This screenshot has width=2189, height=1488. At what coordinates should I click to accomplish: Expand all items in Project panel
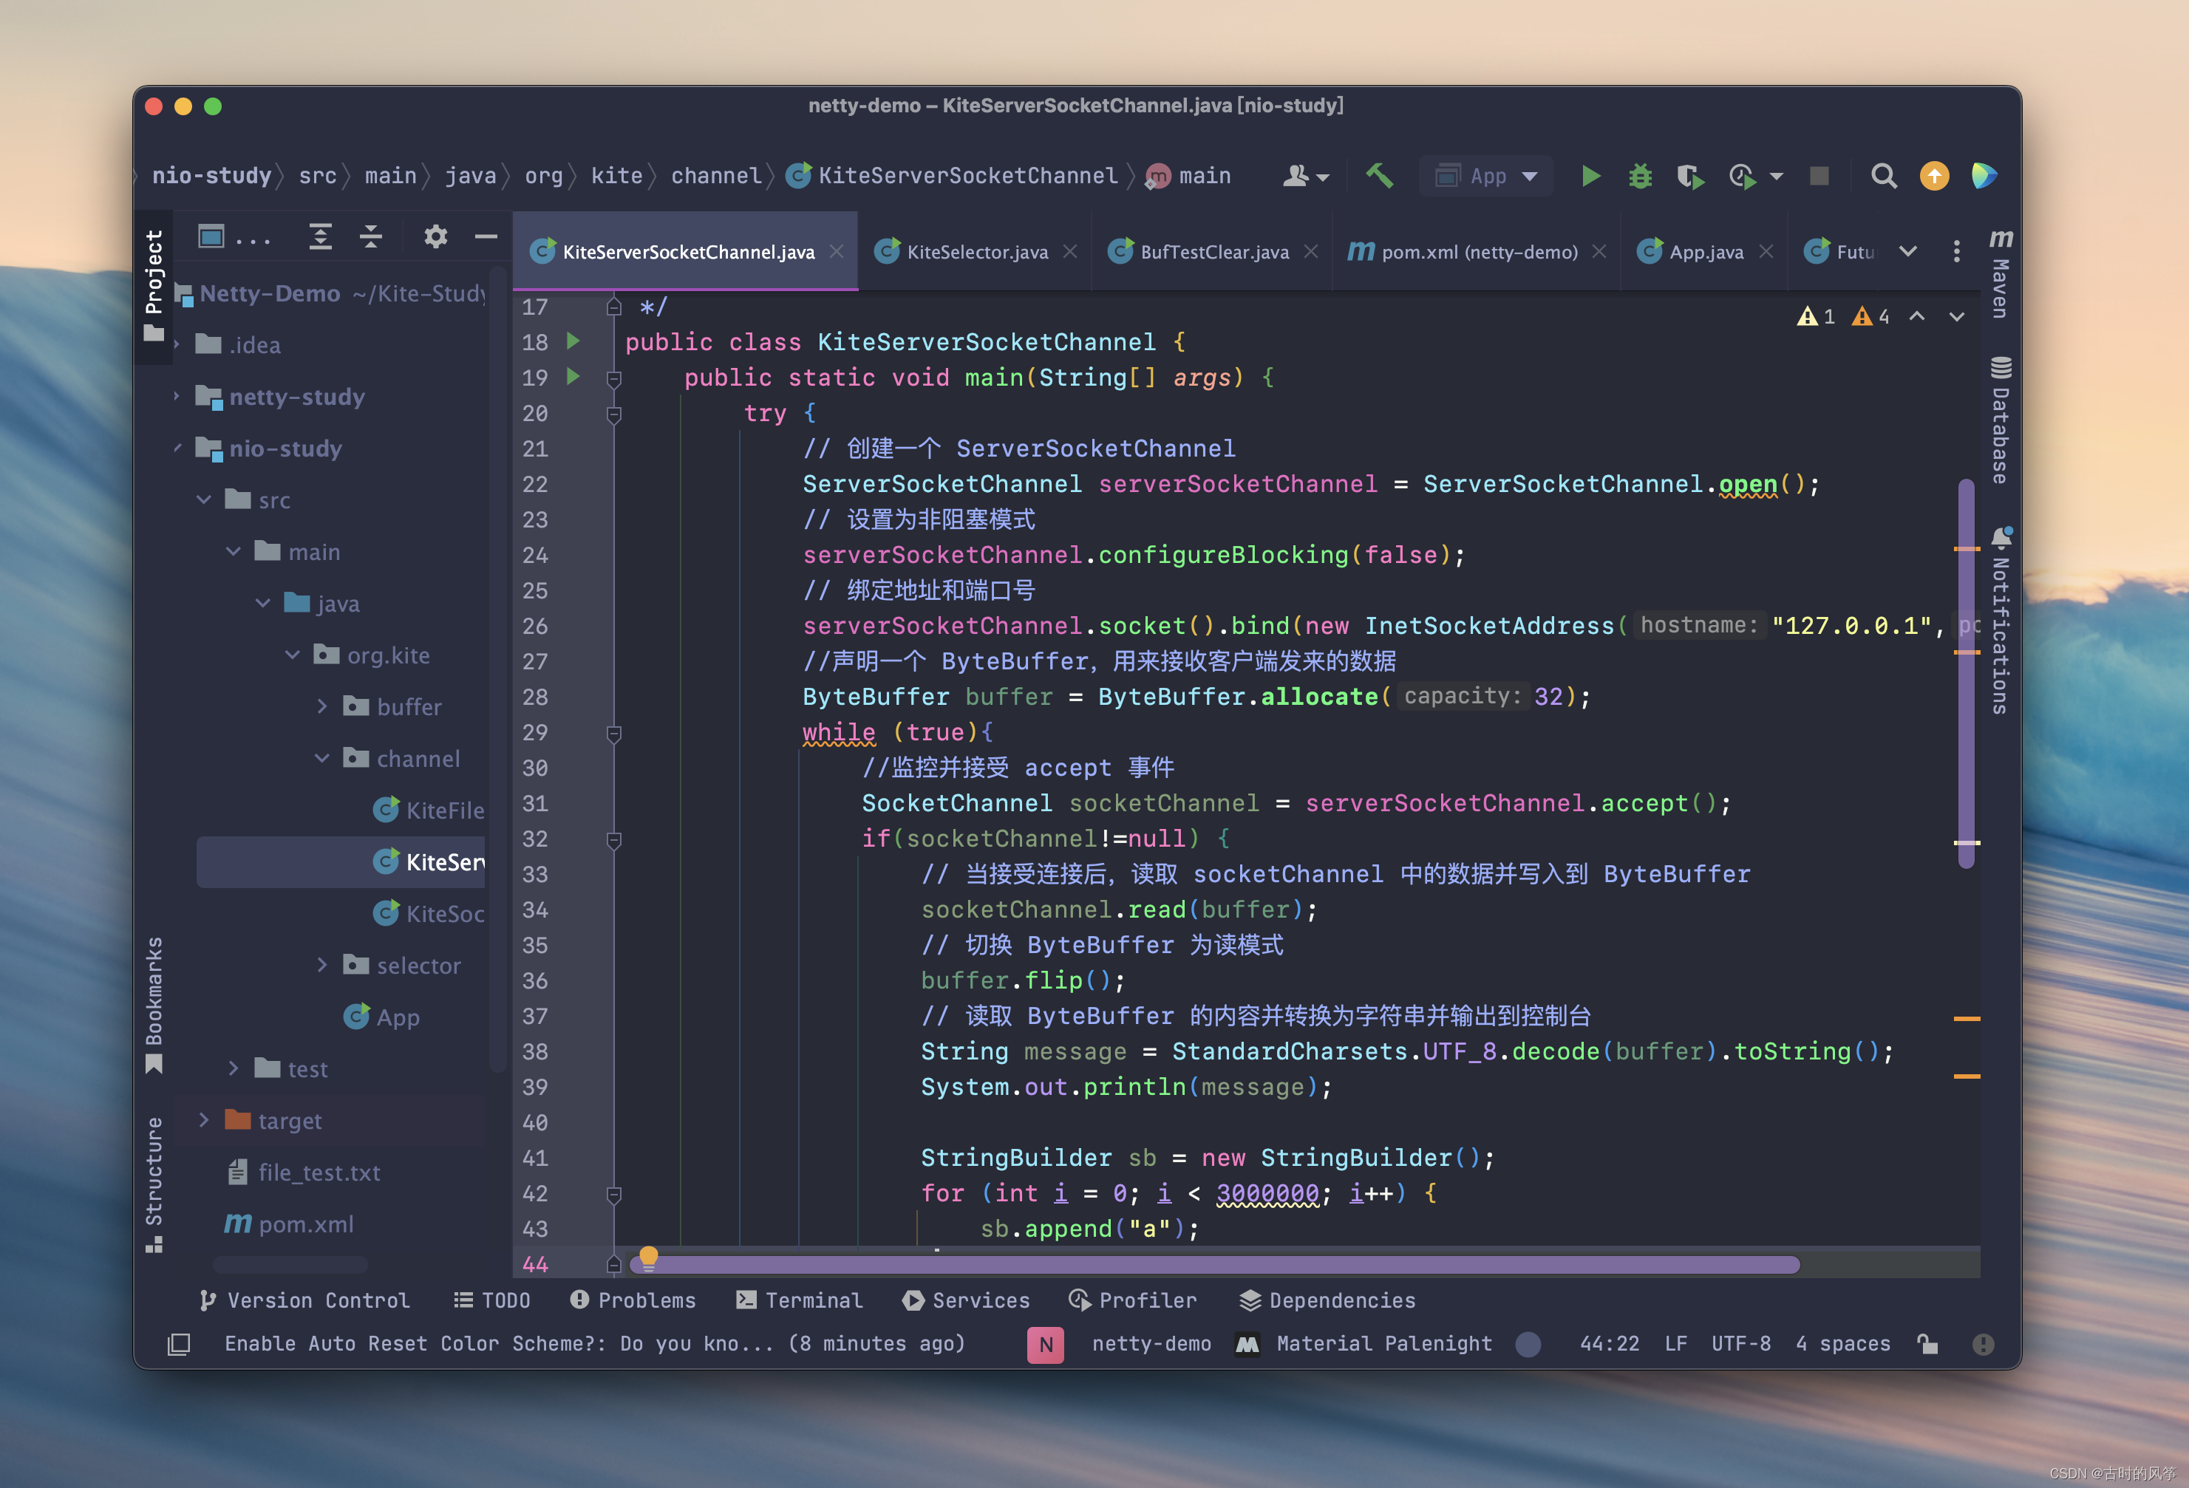[x=320, y=236]
